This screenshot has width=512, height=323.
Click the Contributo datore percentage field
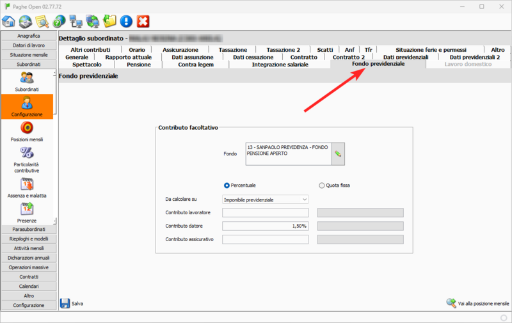point(265,226)
